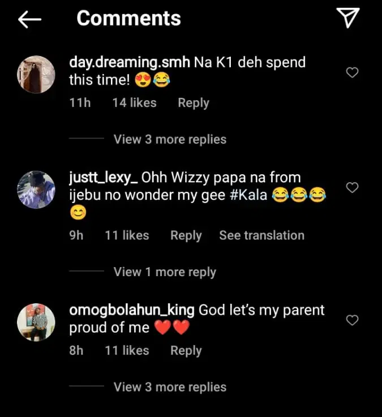View 11 likes on omogbolahun_king comment
The image size is (382, 417).
127,351
